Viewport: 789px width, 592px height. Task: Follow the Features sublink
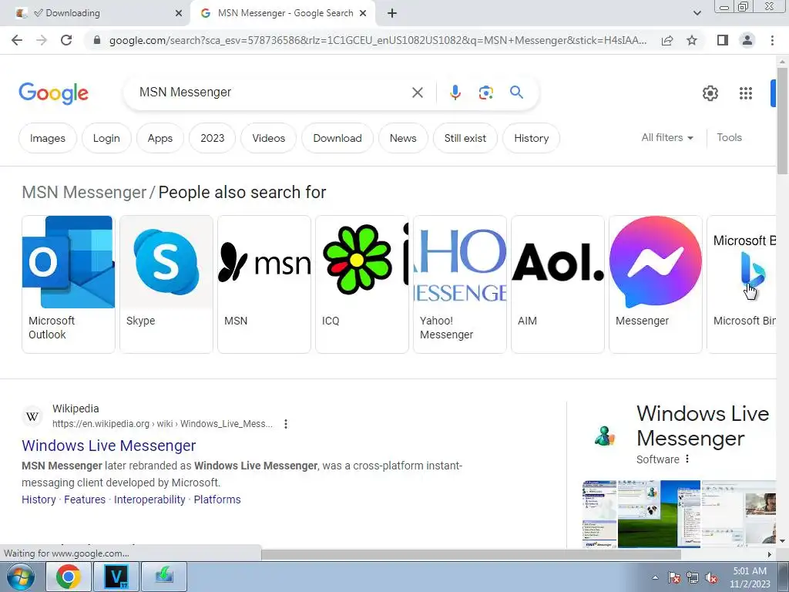tap(85, 499)
